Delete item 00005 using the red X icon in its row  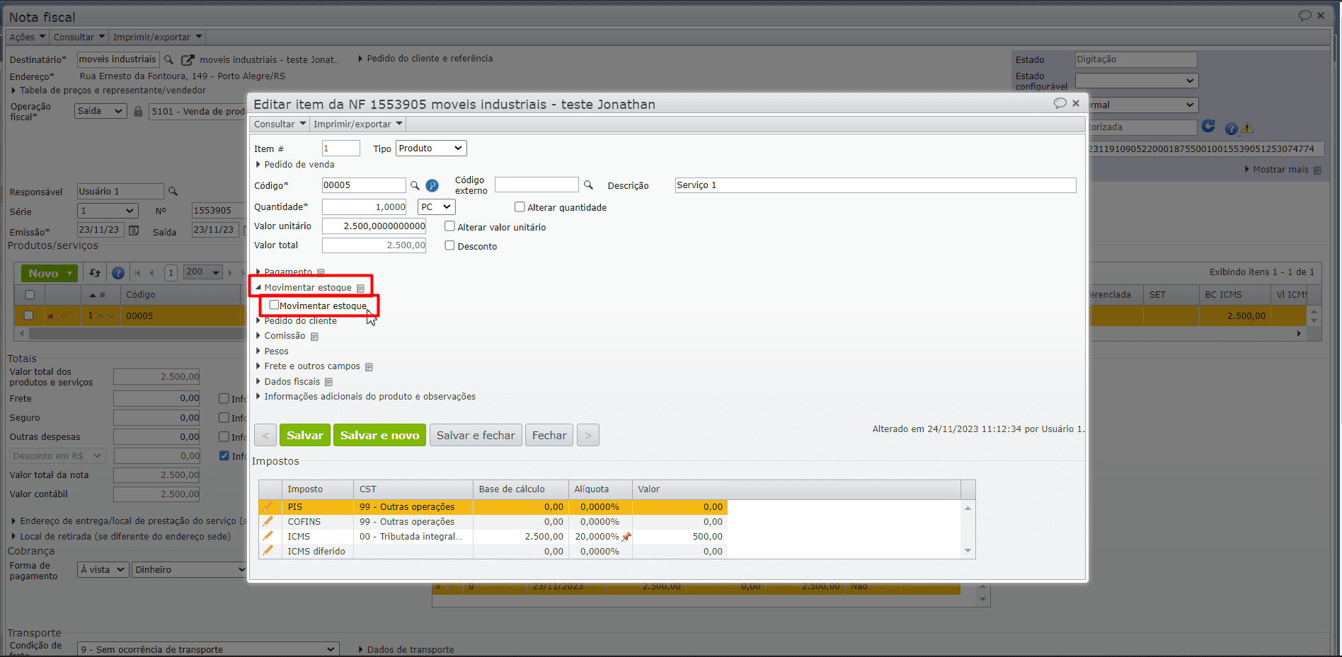(50, 316)
